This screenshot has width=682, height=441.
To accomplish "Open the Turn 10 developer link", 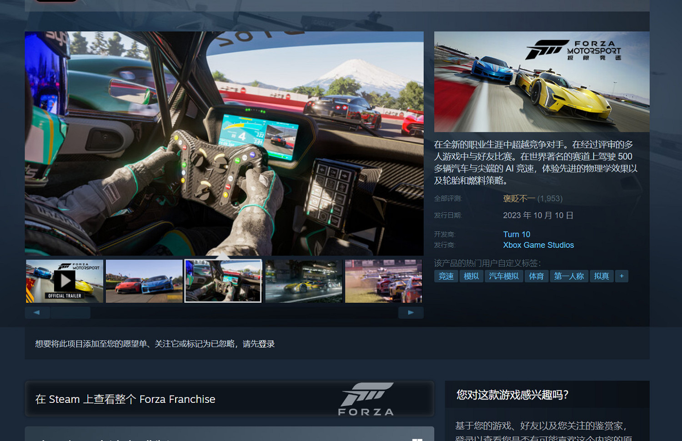I will coord(517,234).
